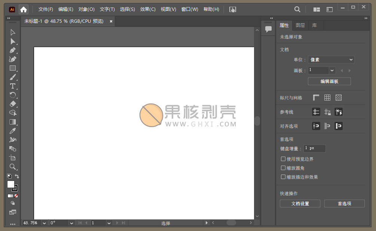Switch to the 库 tab
Viewport: 376px width, 231px height.
point(314,25)
